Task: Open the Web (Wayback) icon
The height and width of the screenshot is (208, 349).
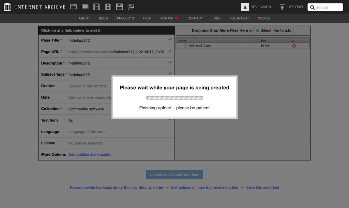Action: pos(74,7)
